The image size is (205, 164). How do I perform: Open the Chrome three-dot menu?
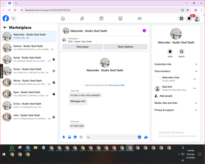(201, 10)
